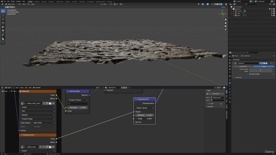Hide the Camera object via eye icon
This screenshot has height=155, width=276.
tap(272, 11)
